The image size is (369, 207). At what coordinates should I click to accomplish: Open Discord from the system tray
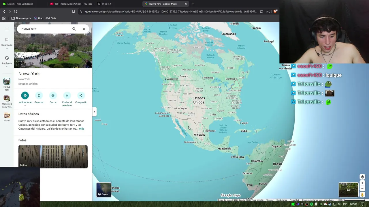point(325,204)
